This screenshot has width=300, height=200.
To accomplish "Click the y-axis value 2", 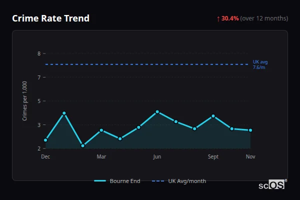I will click(x=39, y=148).
